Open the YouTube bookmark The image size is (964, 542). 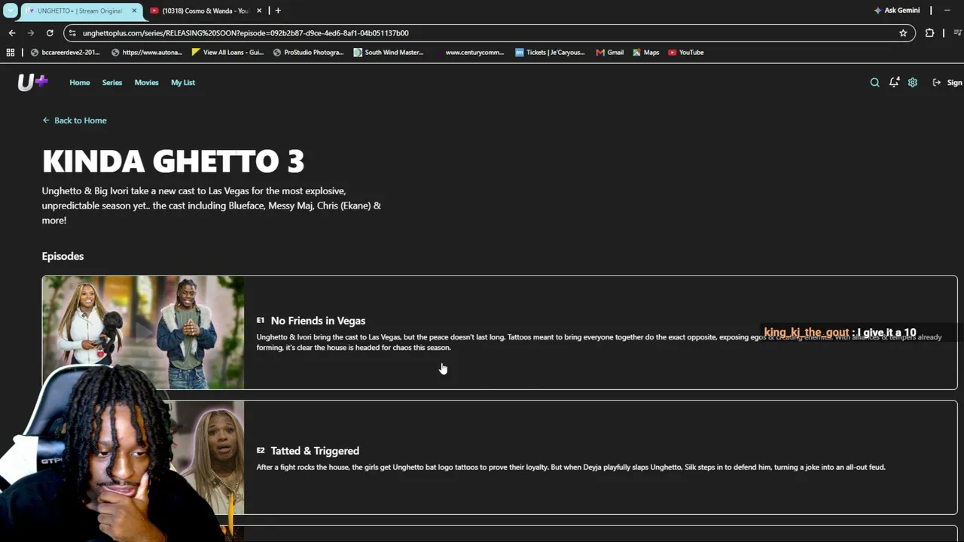pyautogui.click(x=686, y=53)
